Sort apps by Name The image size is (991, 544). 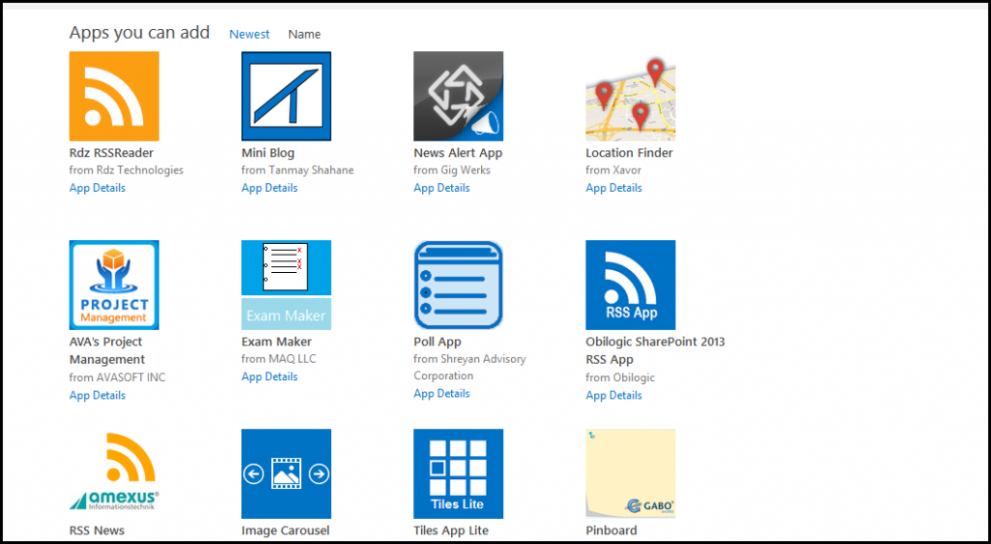point(304,34)
